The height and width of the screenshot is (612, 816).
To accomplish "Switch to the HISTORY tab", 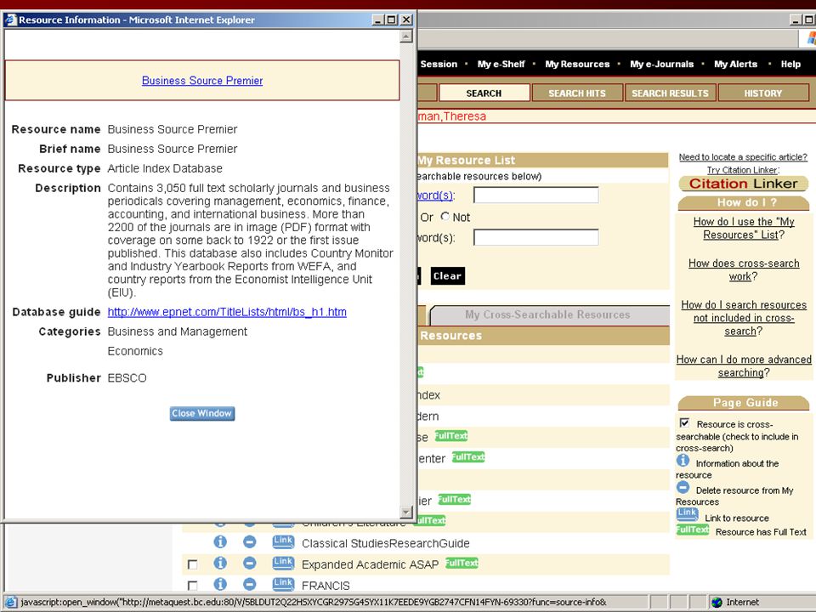I will tap(763, 93).
